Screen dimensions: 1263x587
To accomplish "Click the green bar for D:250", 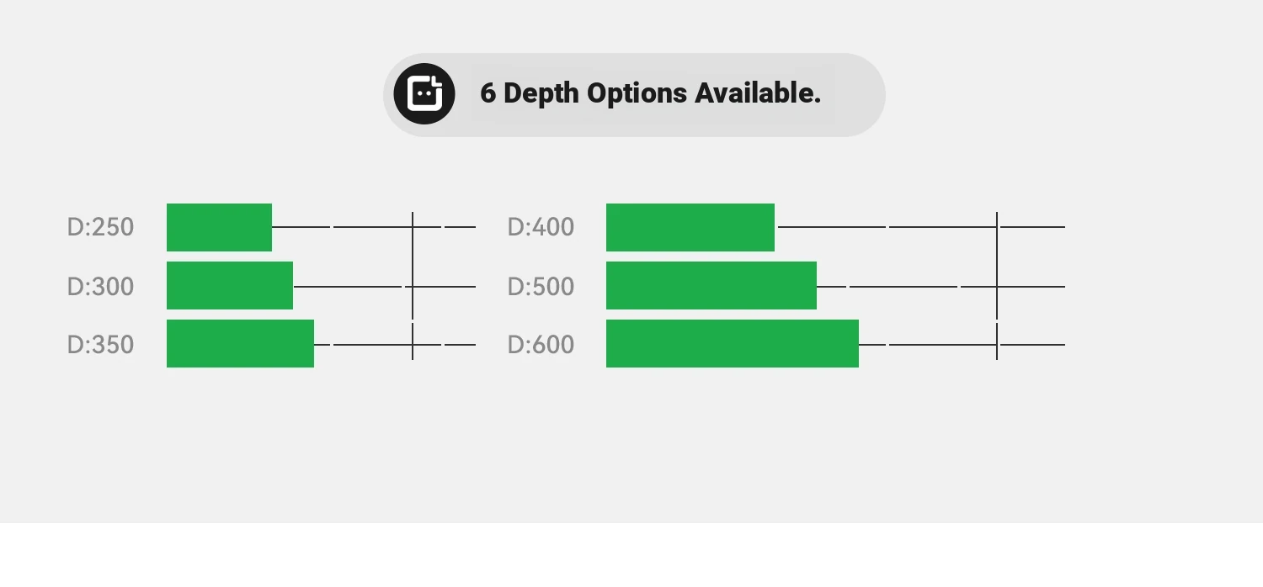I will (x=219, y=227).
